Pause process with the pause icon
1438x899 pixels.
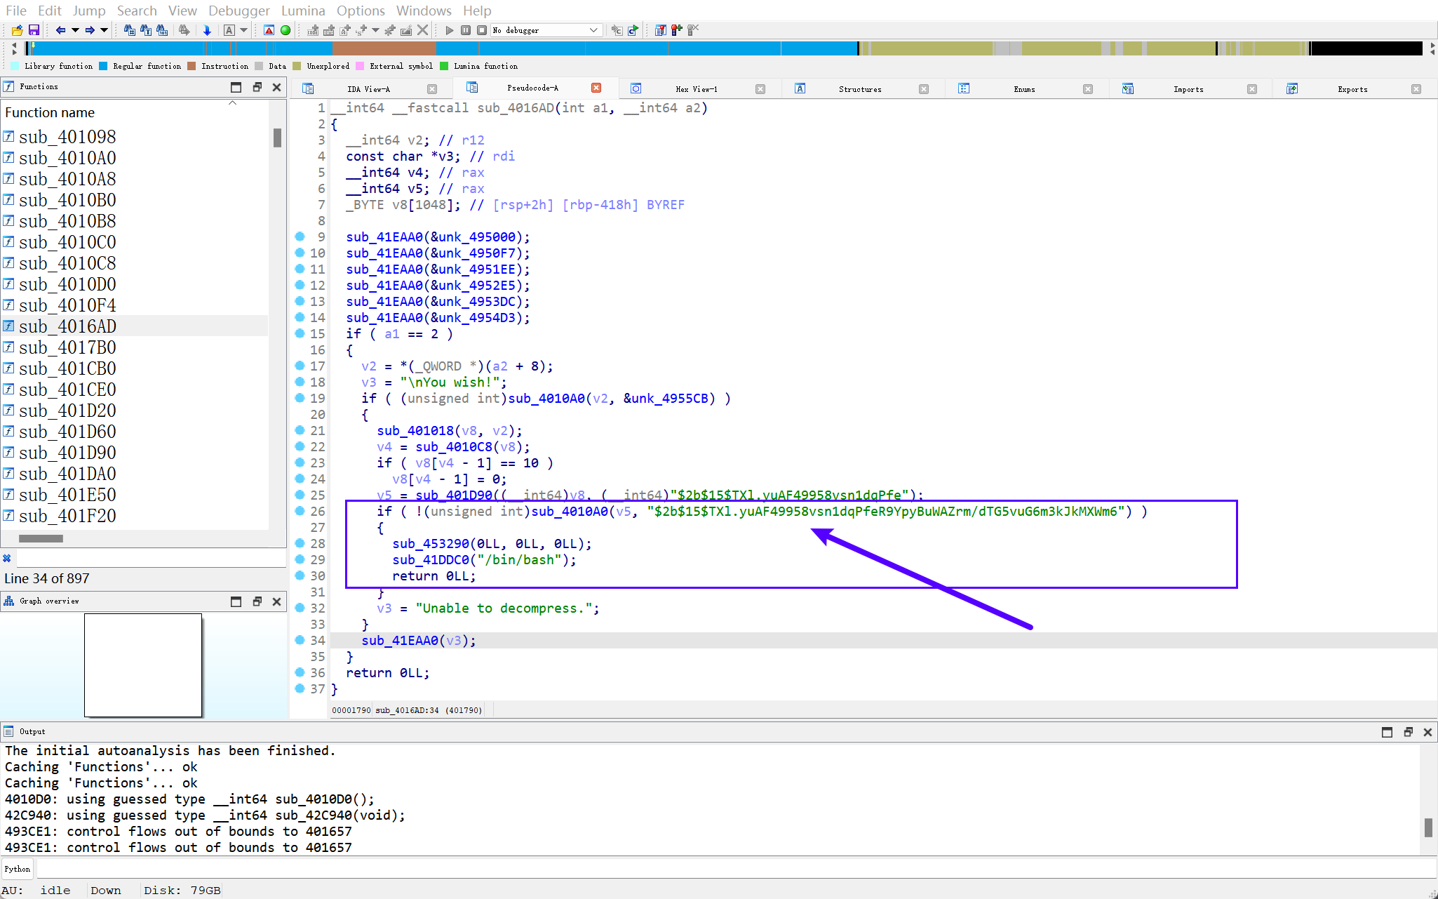466,30
